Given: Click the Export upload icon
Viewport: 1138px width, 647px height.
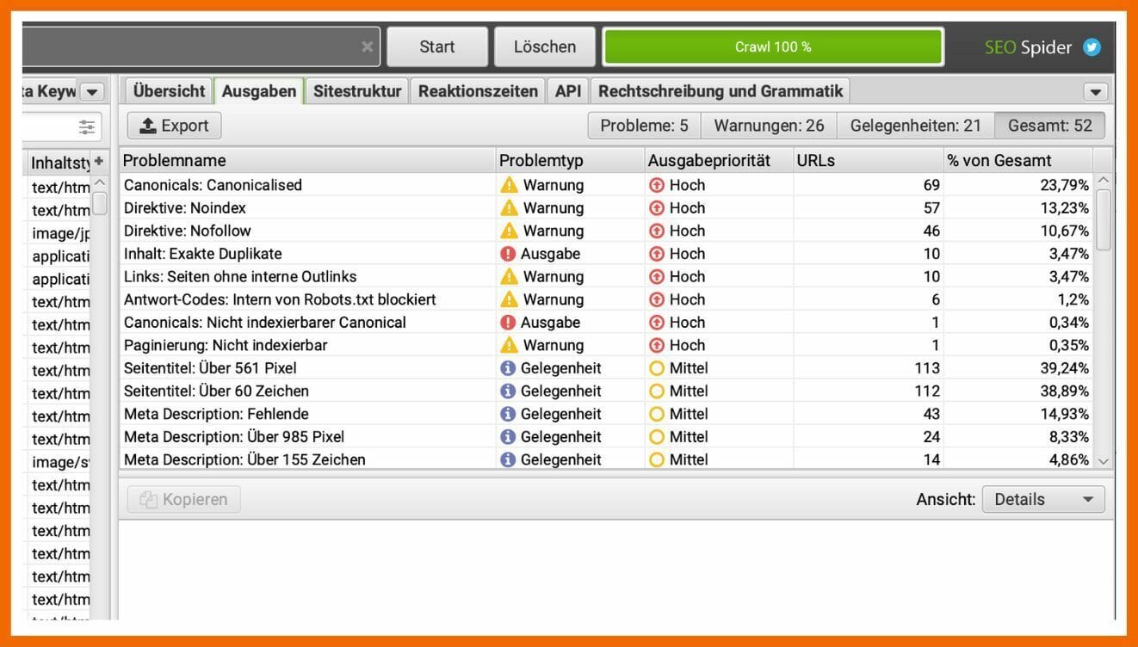Looking at the screenshot, I should tap(150, 126).
